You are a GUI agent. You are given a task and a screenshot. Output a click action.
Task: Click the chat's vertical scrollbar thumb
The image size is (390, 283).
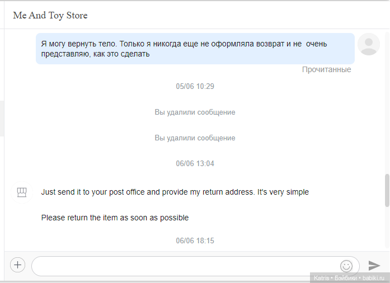tap(386, 190)
